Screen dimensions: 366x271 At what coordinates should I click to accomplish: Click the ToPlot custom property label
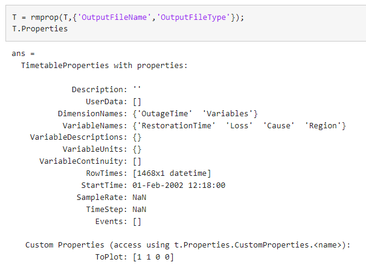coord(111,257)
